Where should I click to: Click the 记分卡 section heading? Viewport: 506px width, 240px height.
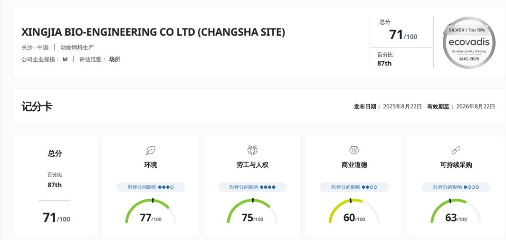(x=37, y=106)
